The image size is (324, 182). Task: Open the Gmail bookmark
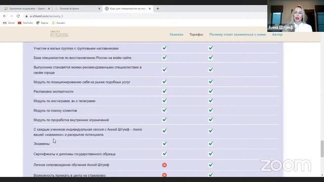coord(9,23)
